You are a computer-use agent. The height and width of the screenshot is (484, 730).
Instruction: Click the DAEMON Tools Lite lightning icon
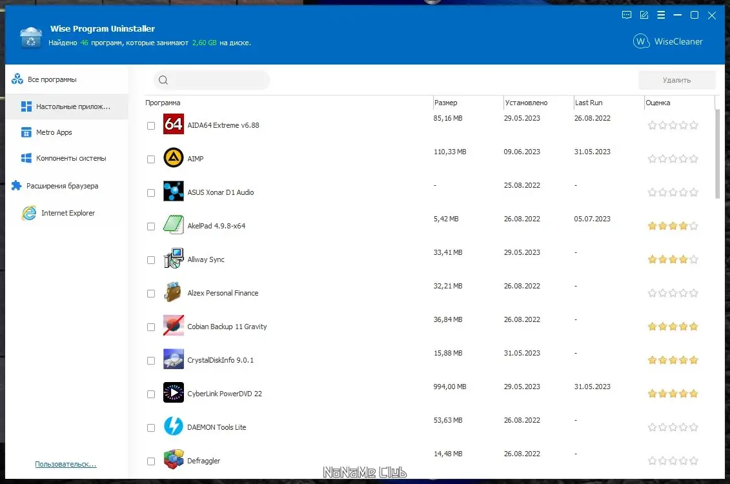tap(173, 426)
